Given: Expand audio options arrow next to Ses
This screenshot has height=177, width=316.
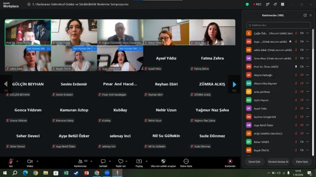Looking at the screenshot, I should pos(17,161).
